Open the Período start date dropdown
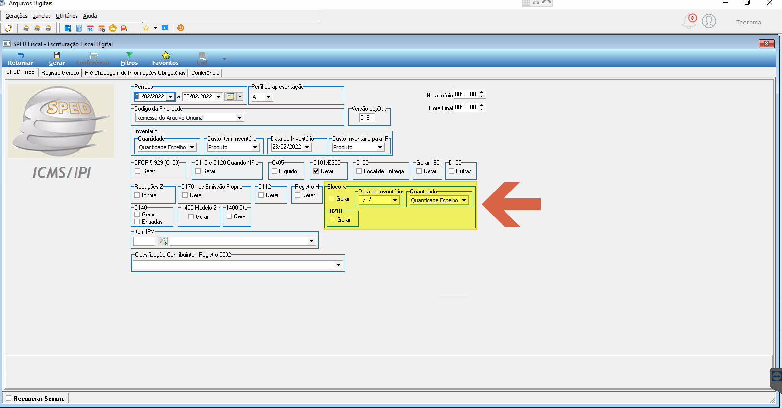This screenshot has width=782, height=408. (x=170, y=97)
